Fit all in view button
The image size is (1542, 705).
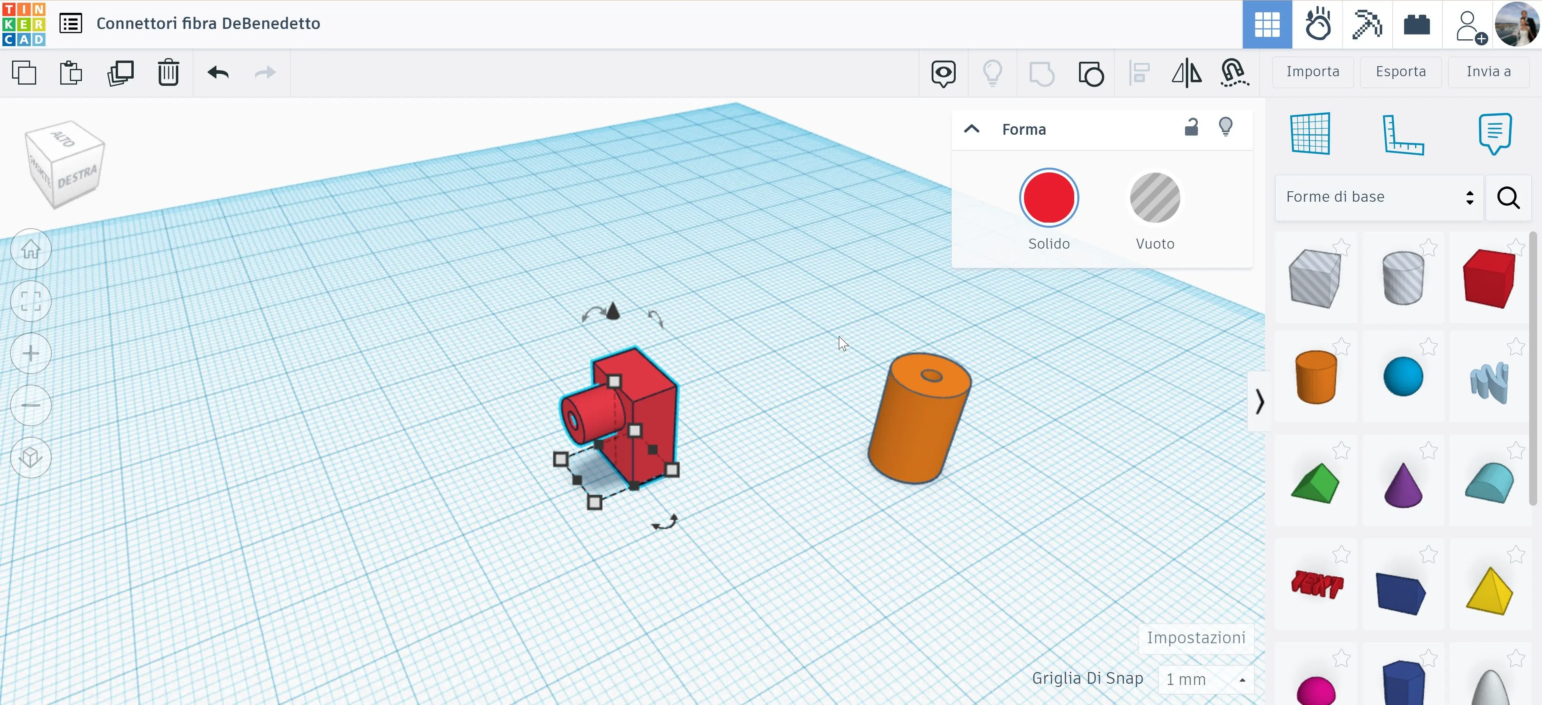31,301
